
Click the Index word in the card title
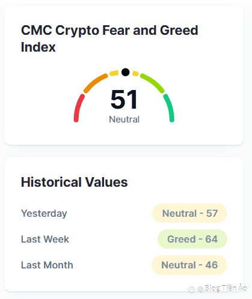tap(38, 47)
